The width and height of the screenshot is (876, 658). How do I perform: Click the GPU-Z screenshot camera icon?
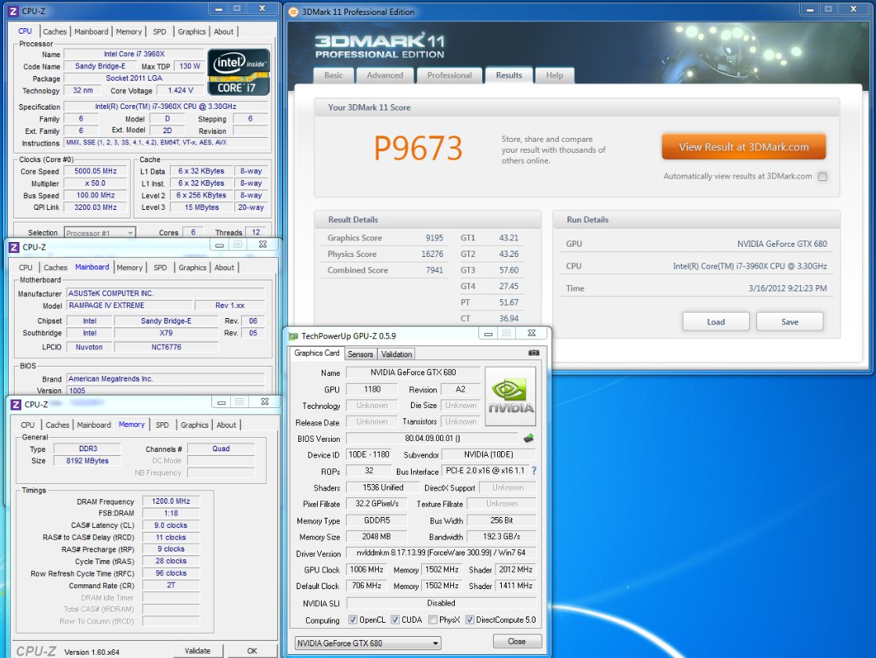pyautogui.click(x=534, y=352)
